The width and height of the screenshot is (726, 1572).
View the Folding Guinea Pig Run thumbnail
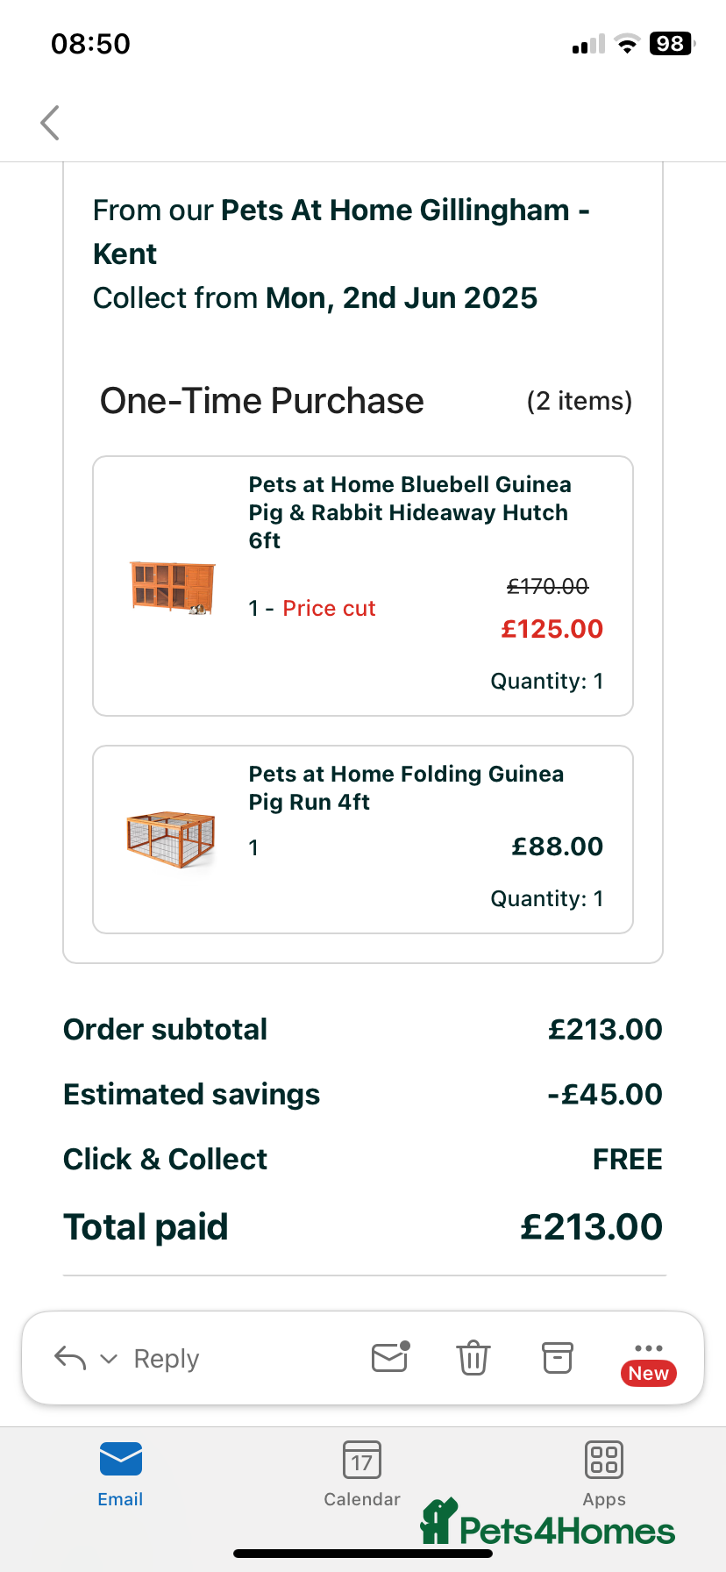[168, 836]
